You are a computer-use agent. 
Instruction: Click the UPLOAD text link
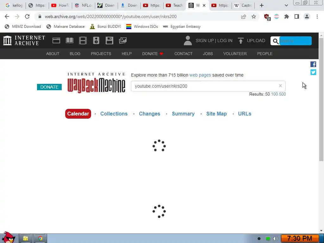(256, 40)
